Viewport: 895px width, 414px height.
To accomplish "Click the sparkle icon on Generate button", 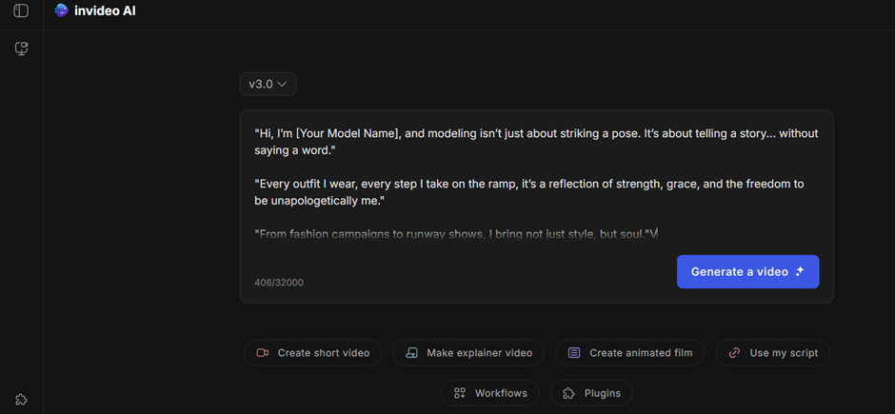I will pyautogui.click(x=800, y=271).
